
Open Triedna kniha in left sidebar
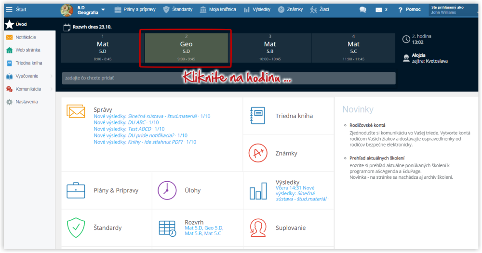coord(29,63)
